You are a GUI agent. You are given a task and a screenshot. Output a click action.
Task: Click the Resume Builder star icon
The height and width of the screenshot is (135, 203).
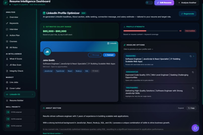7,101
